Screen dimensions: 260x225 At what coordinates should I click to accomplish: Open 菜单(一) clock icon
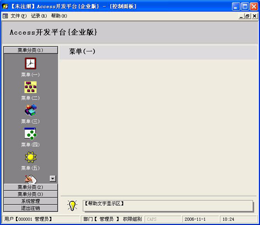click(x=30, y=64)
